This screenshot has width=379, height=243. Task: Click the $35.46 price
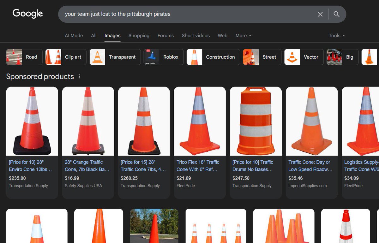(x=296, y=178)
